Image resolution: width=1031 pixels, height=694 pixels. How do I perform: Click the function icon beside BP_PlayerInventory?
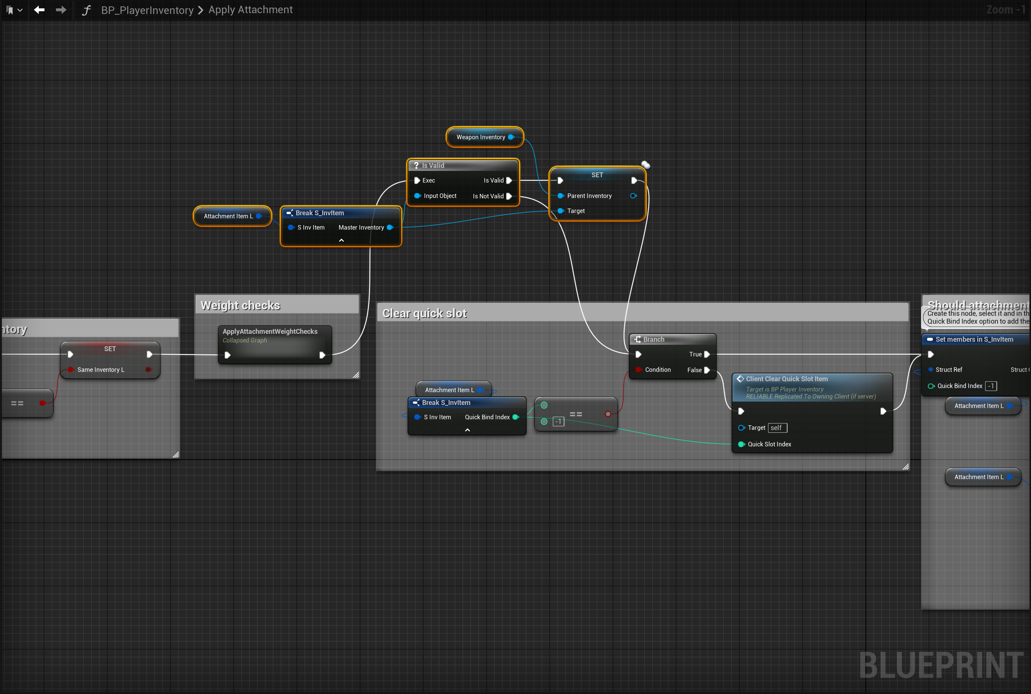[x=86, y=10]
